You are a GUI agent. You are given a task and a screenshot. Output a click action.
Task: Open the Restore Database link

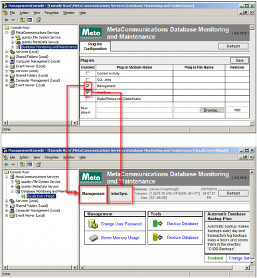pos(183,237)
